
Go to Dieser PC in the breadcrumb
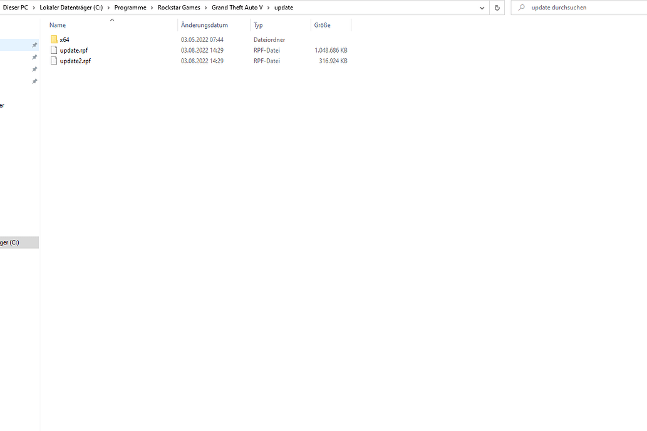click(x=16, y=8)
